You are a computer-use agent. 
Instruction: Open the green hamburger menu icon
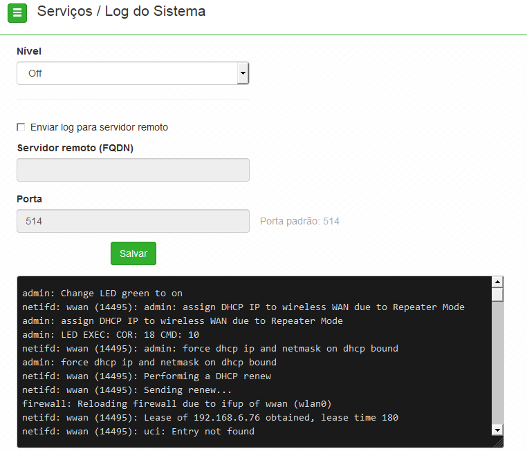[x=17, y=13]
